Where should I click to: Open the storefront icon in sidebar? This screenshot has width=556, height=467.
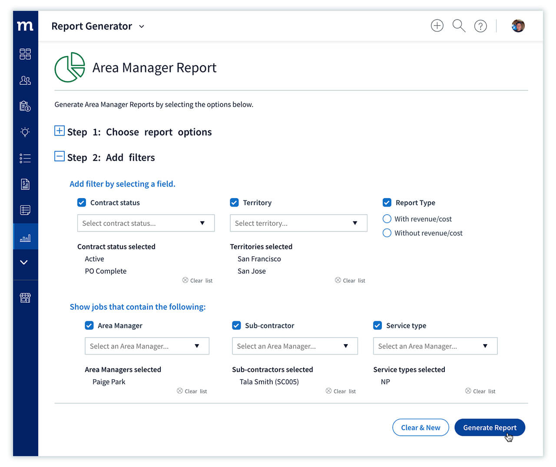[25, 298]
